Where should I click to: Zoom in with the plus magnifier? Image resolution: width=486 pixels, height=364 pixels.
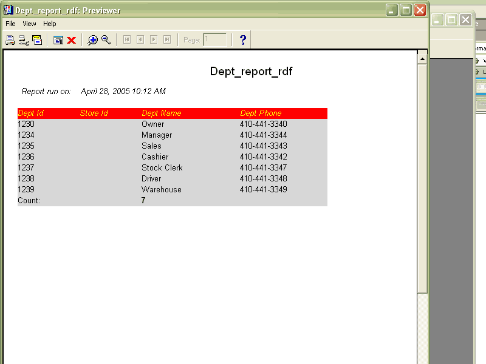point(92,40)
